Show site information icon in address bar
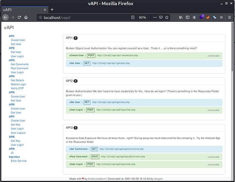Image resolution: width=235 pixels, height=182 pixels. tap(40, 17)
